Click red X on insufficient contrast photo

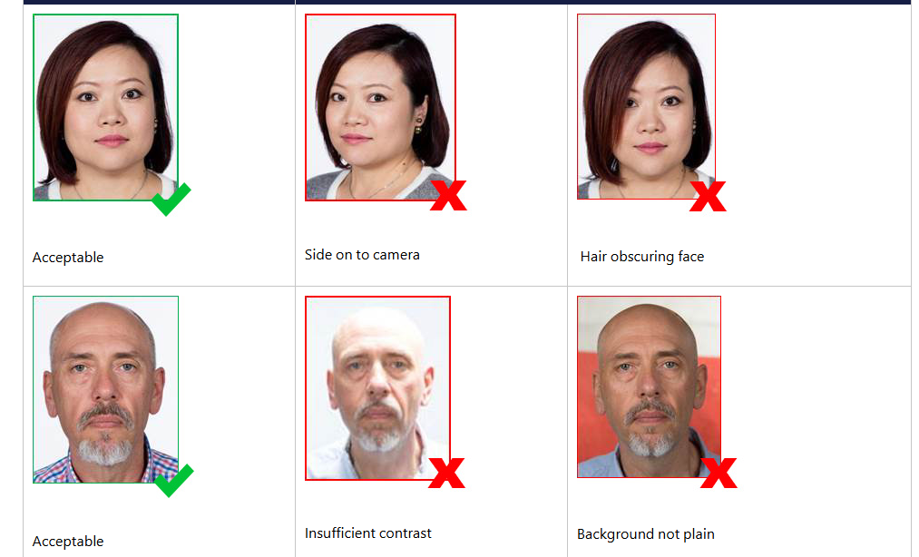(x=446, y=474)
